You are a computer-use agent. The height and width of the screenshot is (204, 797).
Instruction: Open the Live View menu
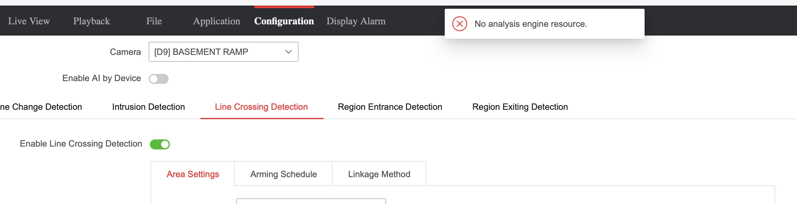(29, 21)
